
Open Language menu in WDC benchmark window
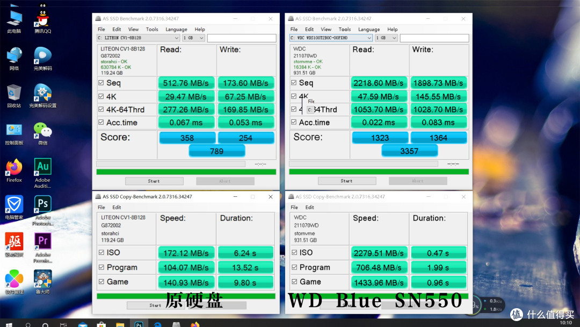369,29
